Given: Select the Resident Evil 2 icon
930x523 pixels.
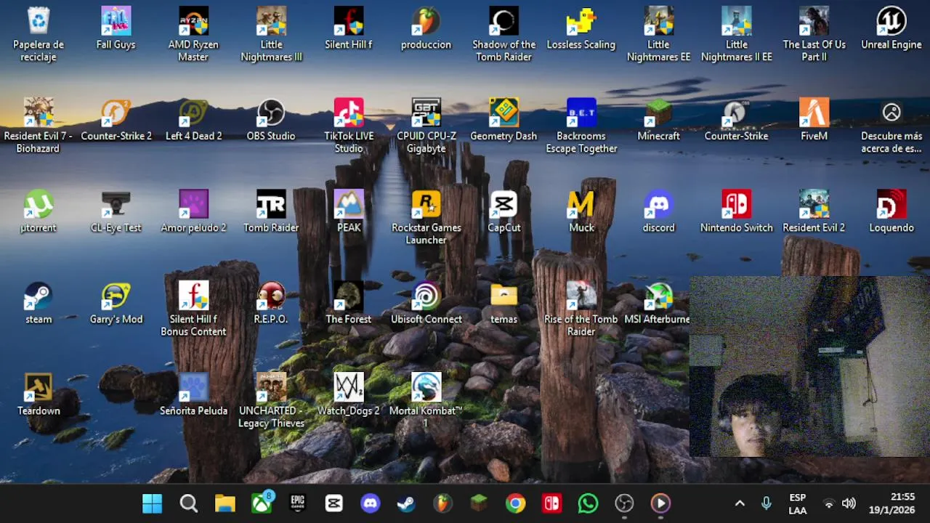Looking at the screenshot, I should (814, 211).
